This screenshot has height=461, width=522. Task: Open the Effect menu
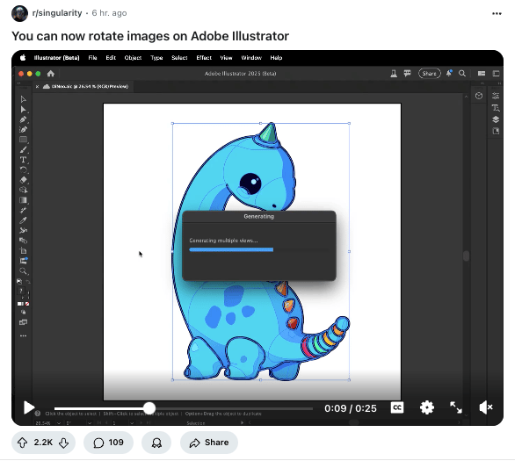[x=204, y=58]
